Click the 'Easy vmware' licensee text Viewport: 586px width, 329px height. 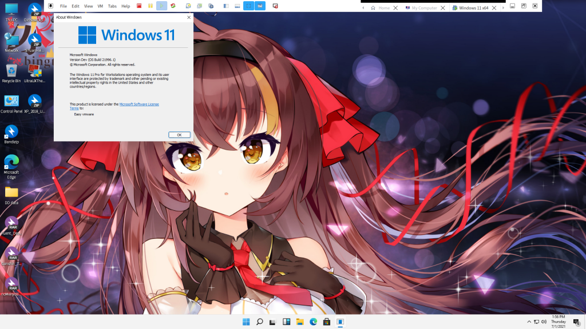[84, 114]
